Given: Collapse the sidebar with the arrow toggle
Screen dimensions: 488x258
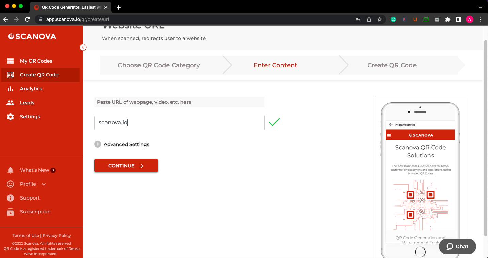Looking at the screenshot, I should click(83, 47).
